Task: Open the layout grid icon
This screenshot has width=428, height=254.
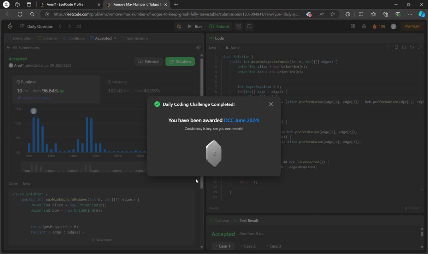Action: pos(353,26)
